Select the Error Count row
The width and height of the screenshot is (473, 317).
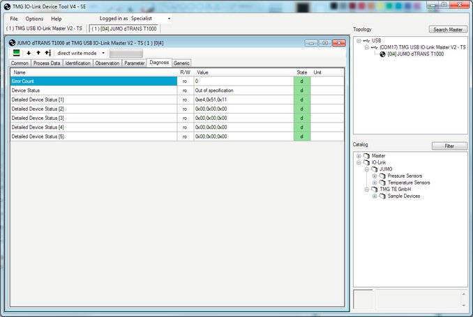click(177, 81)
